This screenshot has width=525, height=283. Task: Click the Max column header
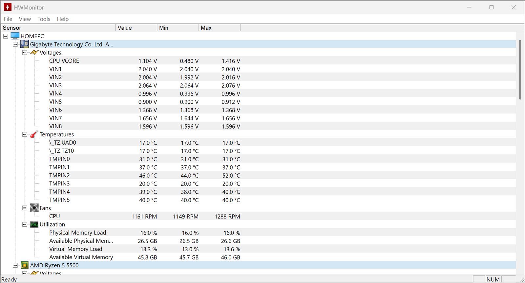(219, 28)
